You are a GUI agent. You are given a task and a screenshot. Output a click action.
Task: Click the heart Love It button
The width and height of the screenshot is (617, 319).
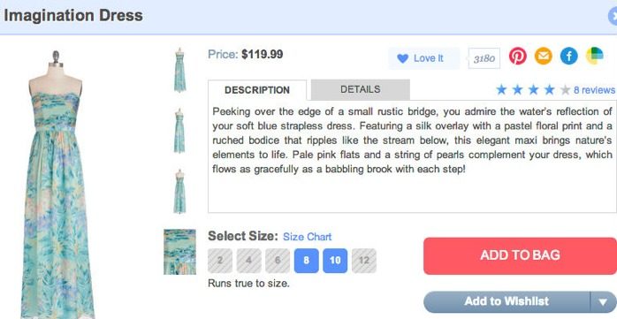pyautogui.click(x=423, y=58)
